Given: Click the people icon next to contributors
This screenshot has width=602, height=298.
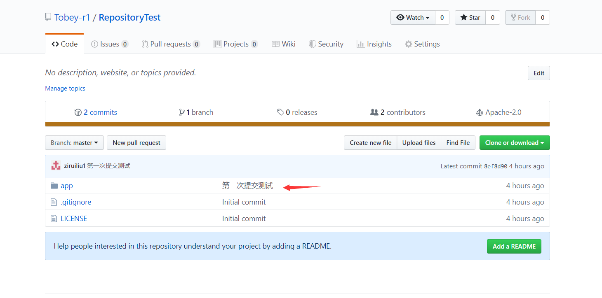Looking at the screenshot, I should [374, 112].
